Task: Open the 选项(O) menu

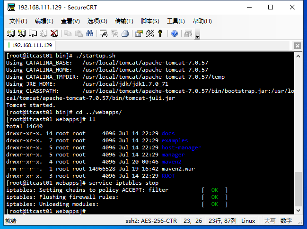Action: click(x=97, y=21)
